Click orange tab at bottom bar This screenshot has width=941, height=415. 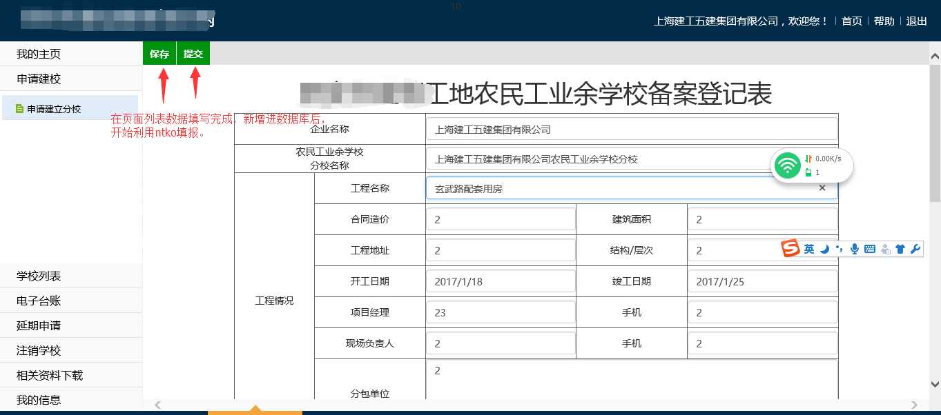255,411
